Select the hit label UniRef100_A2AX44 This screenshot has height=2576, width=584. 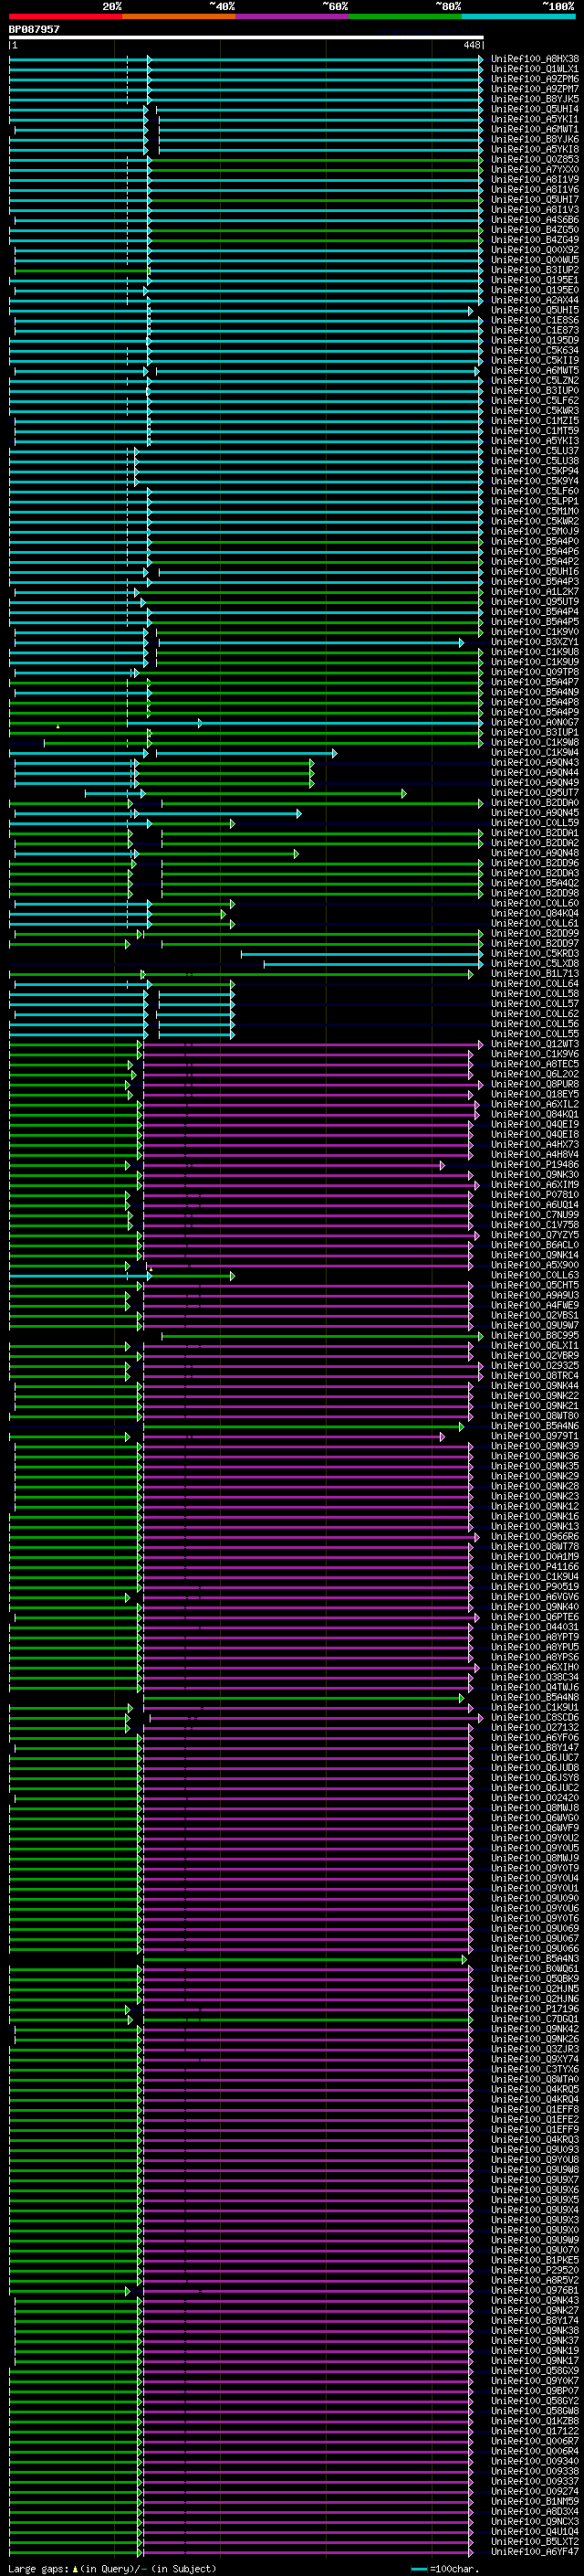coord(535,300)
